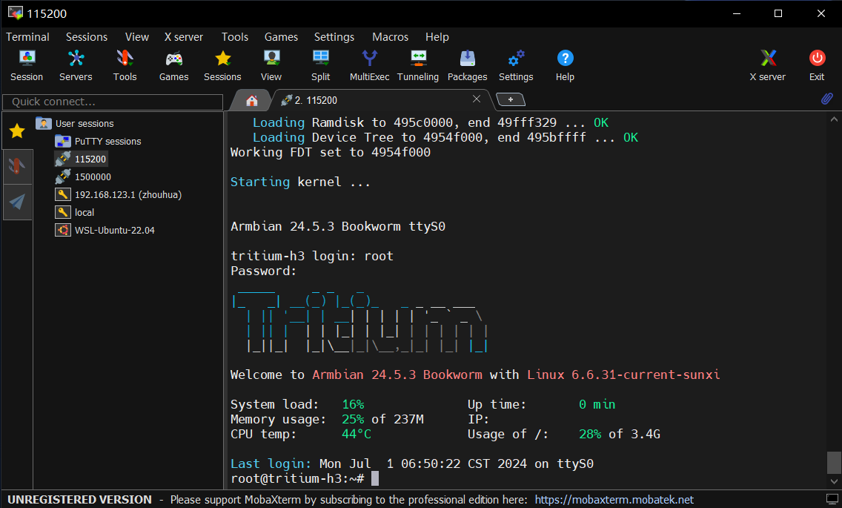The width and height of the screenshot is (842, 508).
Task: Click the 'UNREGISTERED VERSION' status text
Action: [79, 500]
